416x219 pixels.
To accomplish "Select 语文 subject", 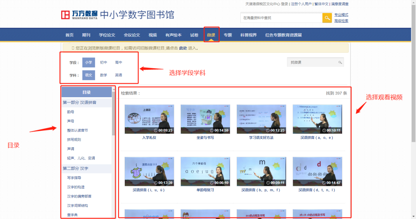I will pos(89,75).
